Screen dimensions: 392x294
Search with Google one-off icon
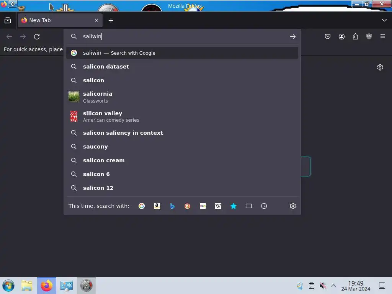pos(142,206)
